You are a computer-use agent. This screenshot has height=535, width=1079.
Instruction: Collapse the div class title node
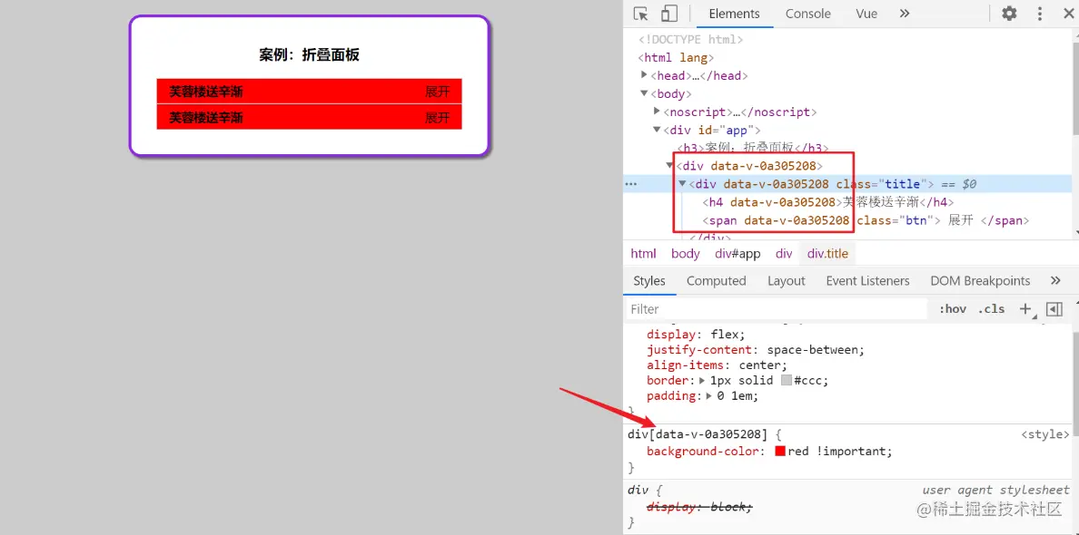[683, 183]
